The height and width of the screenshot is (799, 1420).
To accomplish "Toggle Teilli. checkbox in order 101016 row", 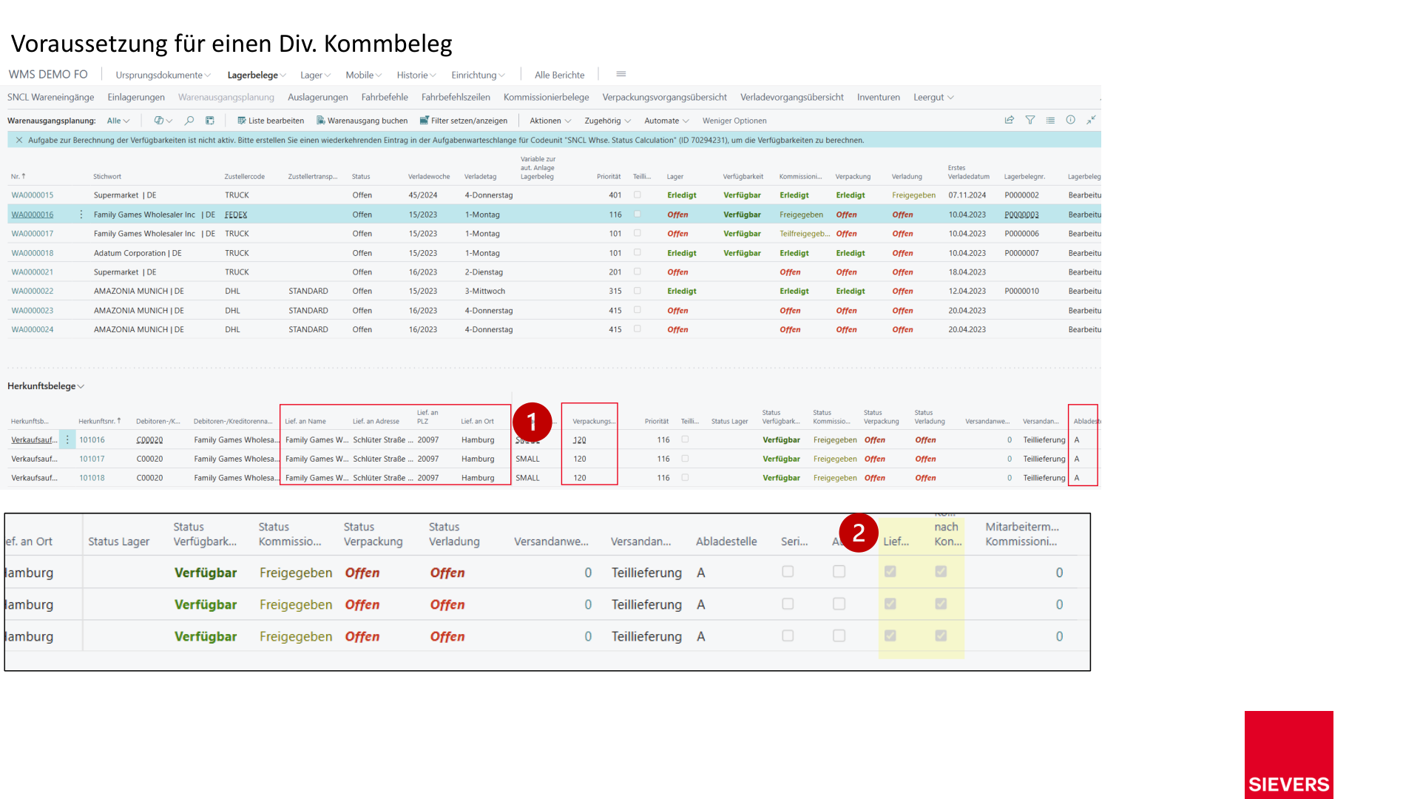I will click(685, 439).
